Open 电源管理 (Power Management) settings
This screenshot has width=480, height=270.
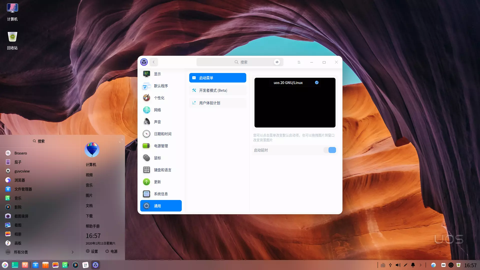coord(161,146)
